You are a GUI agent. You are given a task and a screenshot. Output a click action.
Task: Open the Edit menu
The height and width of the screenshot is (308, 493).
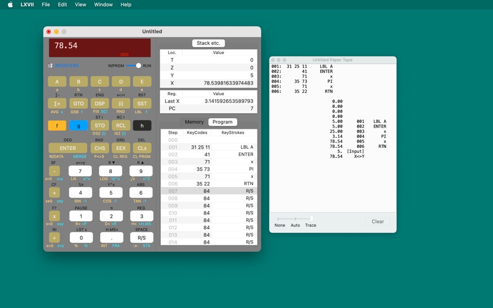click(62, 4)
